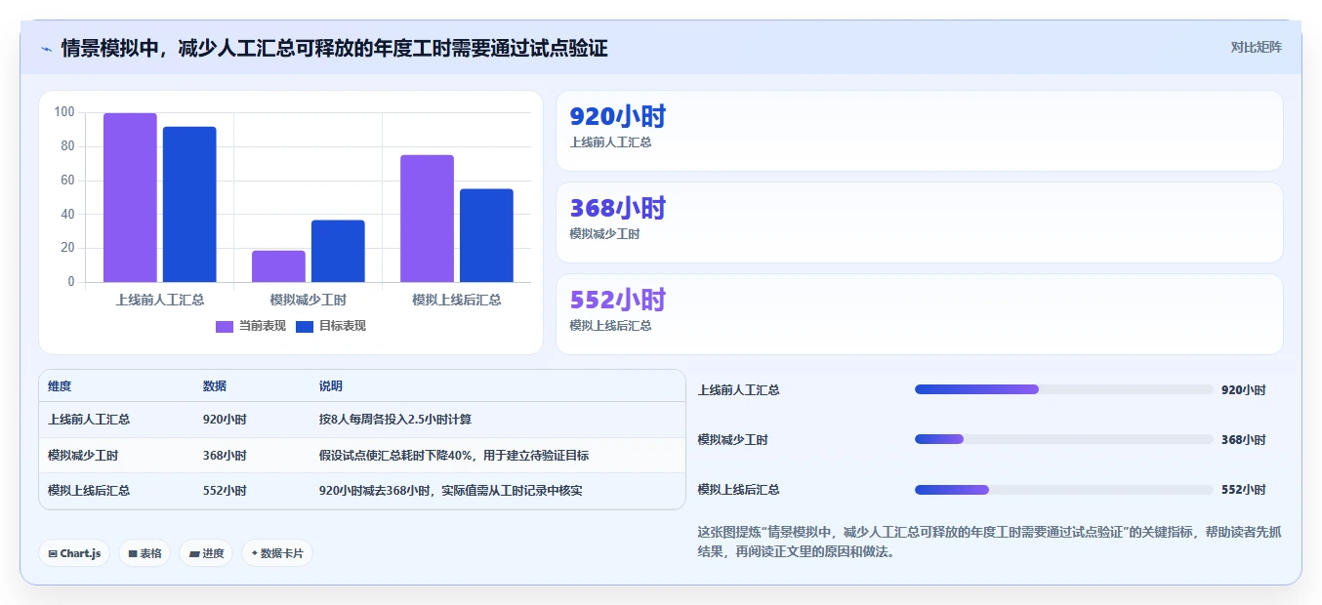Select the 920小时 data card value
Image resolution: width=1322 pixels, height=605 pixels.
pos(617,117)
